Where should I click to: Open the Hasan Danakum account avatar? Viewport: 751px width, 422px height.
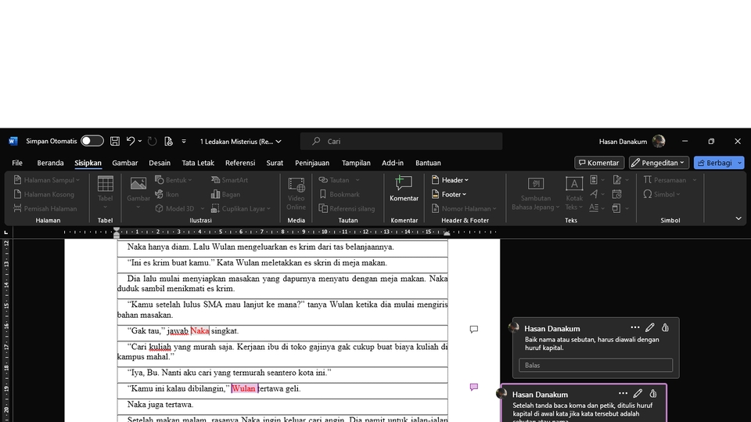pyautogui.click(x=659, y=141)
